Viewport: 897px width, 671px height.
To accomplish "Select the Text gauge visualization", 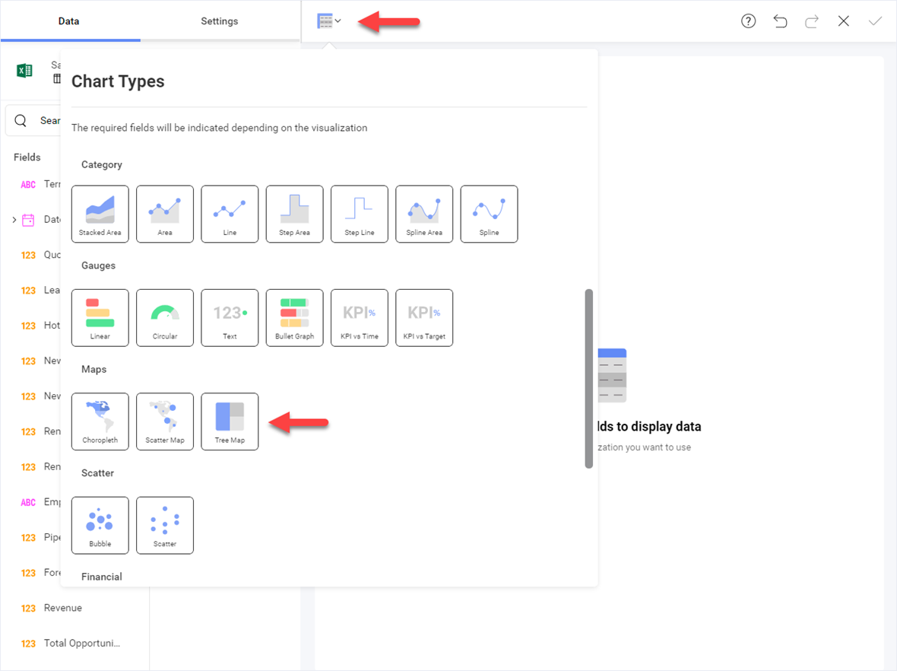I will (230, 318).
